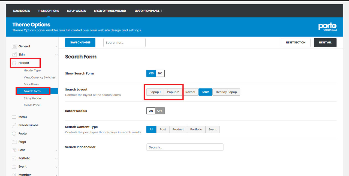
Task: Open Search Form submenu item
Action: (x=32, y=91)
